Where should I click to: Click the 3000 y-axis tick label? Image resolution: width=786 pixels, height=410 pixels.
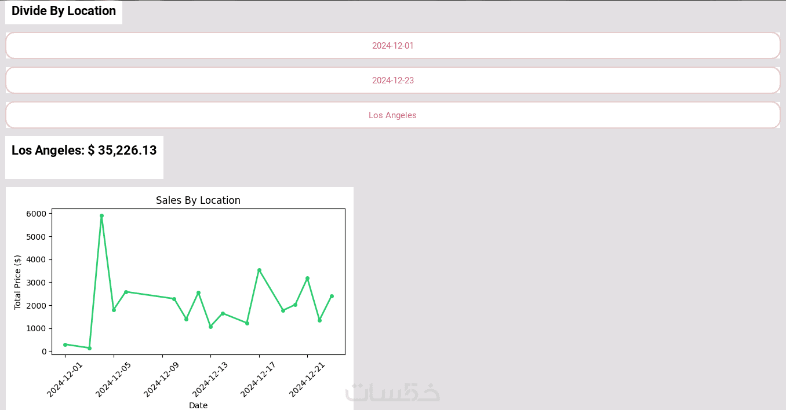[x=36, y=283]
